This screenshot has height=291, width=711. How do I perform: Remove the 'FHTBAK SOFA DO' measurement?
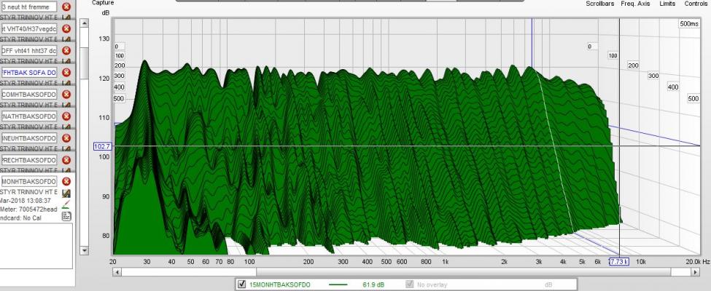(66, 73)
